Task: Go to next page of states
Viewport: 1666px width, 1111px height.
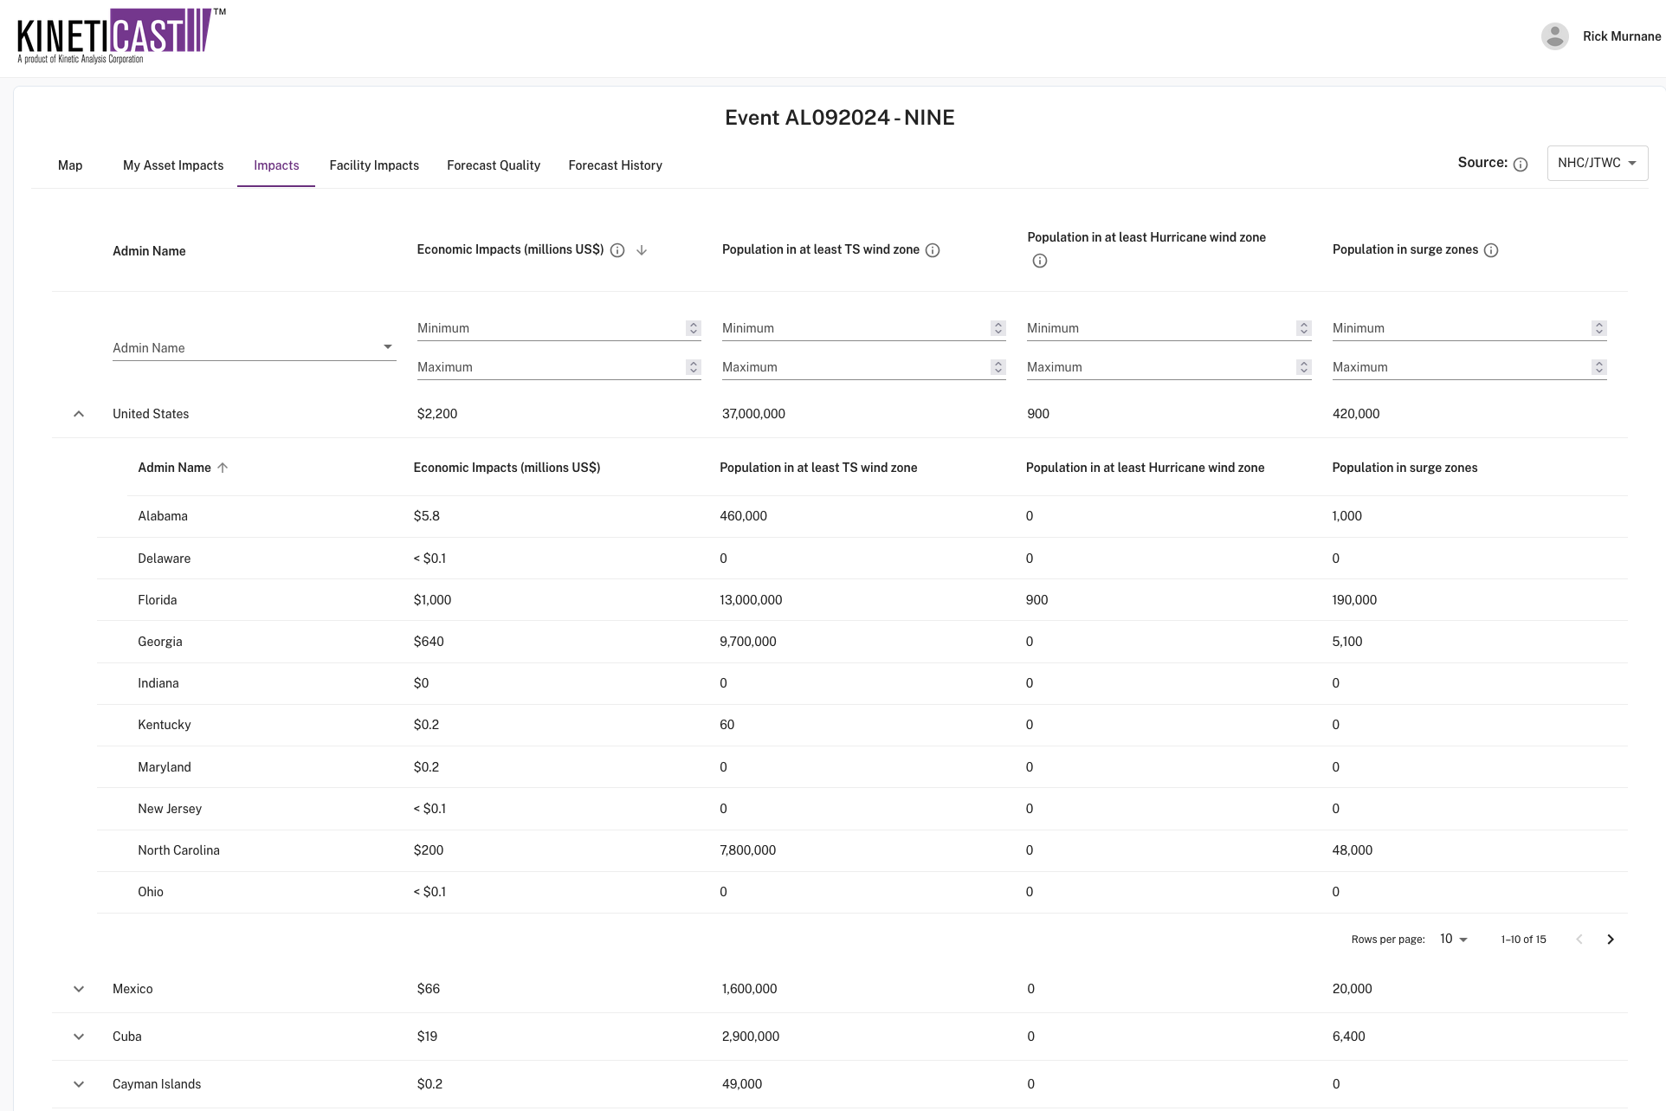Action: [1611, 940]
